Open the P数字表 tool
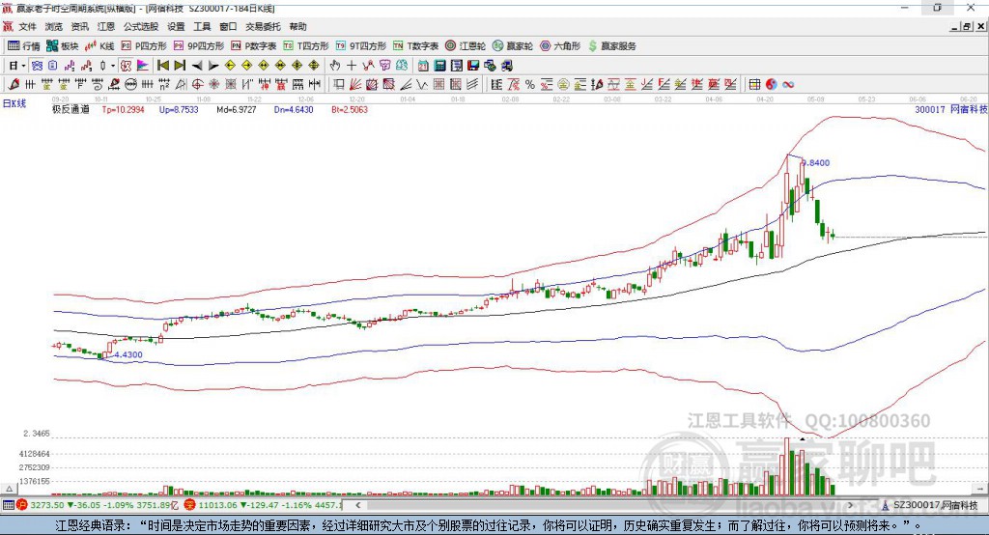This screenshot has width=989, height=535. 254,46
